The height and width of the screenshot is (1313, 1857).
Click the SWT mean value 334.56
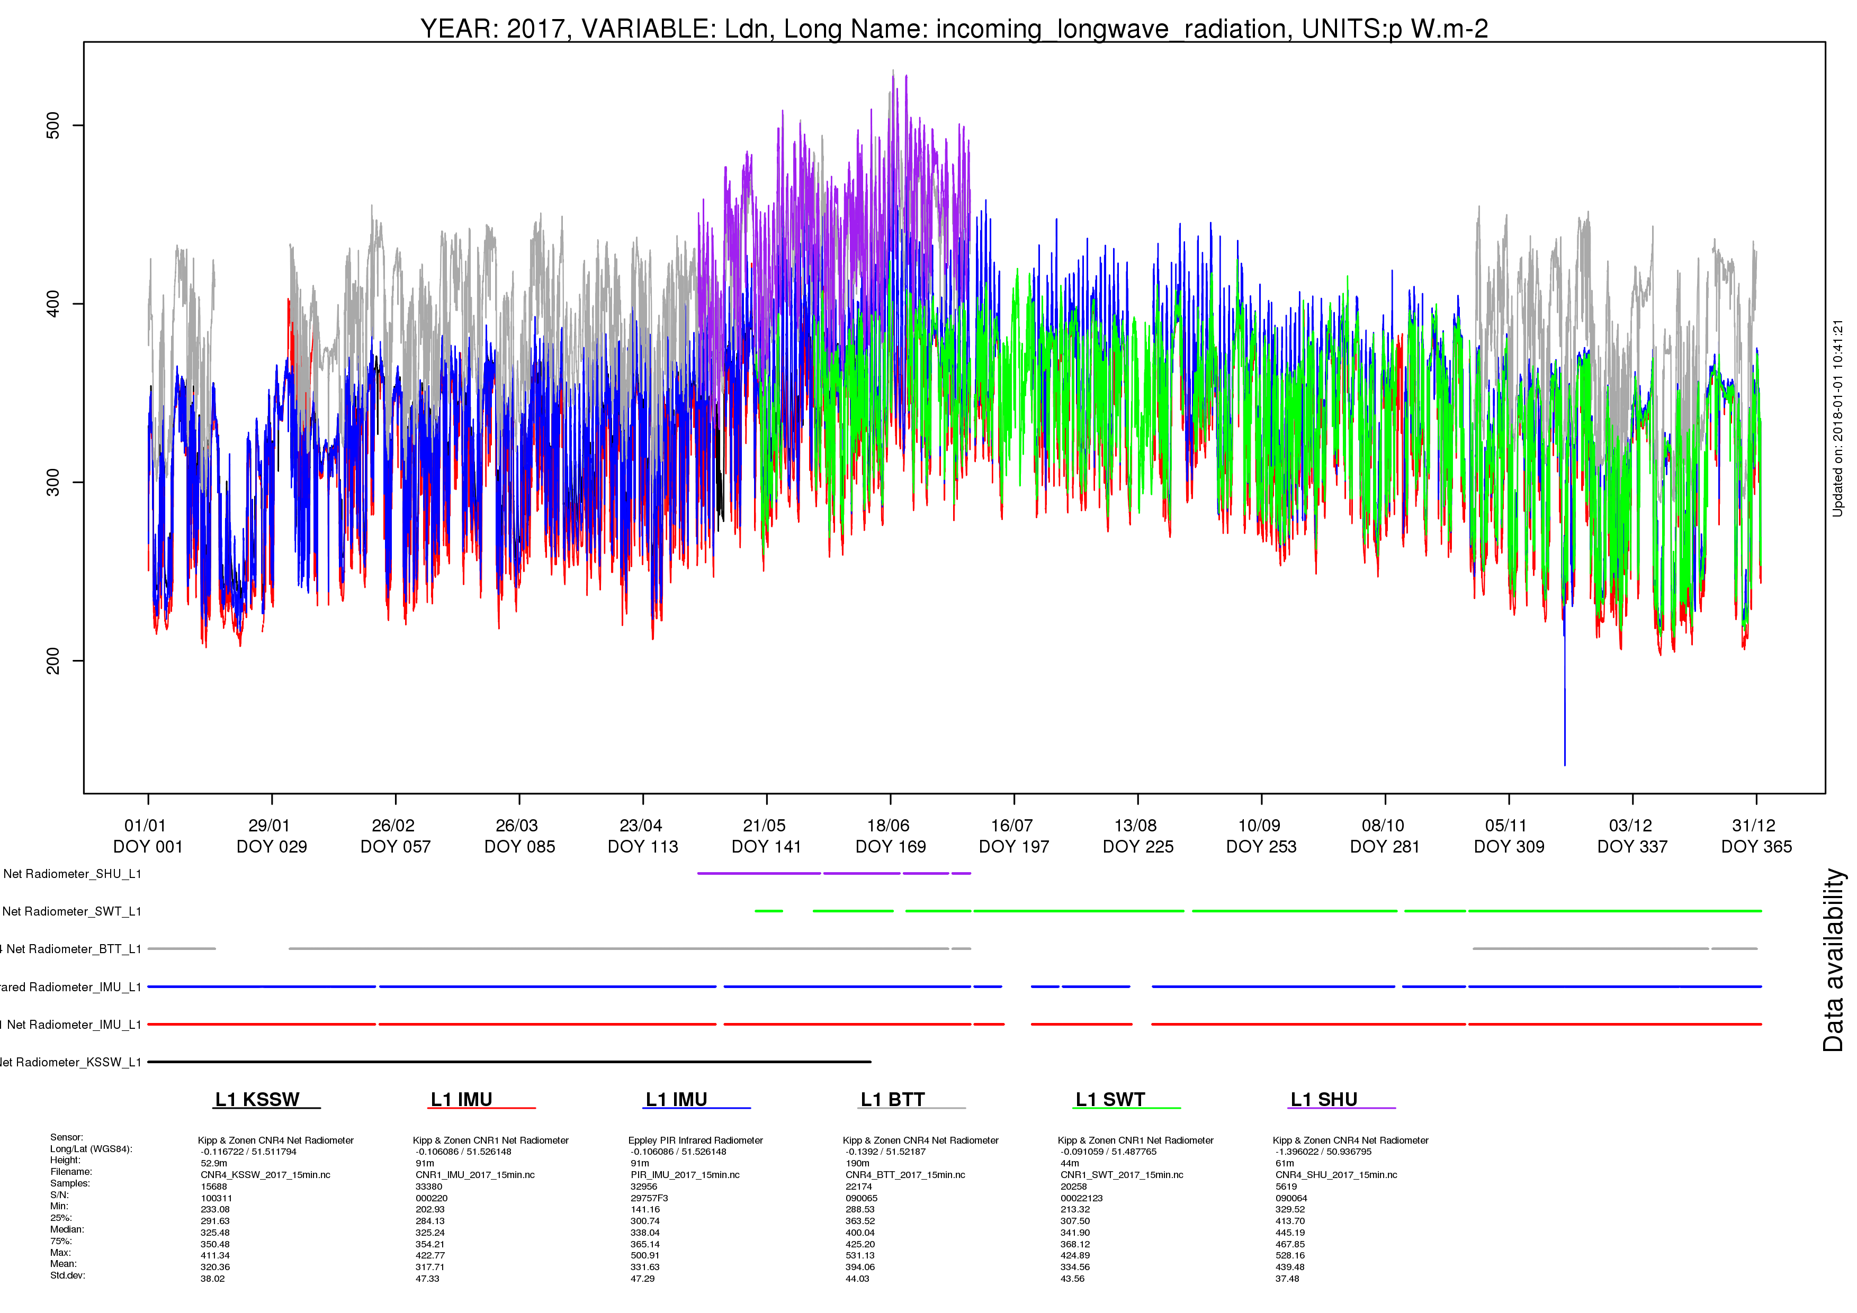click(1075, 1267)
